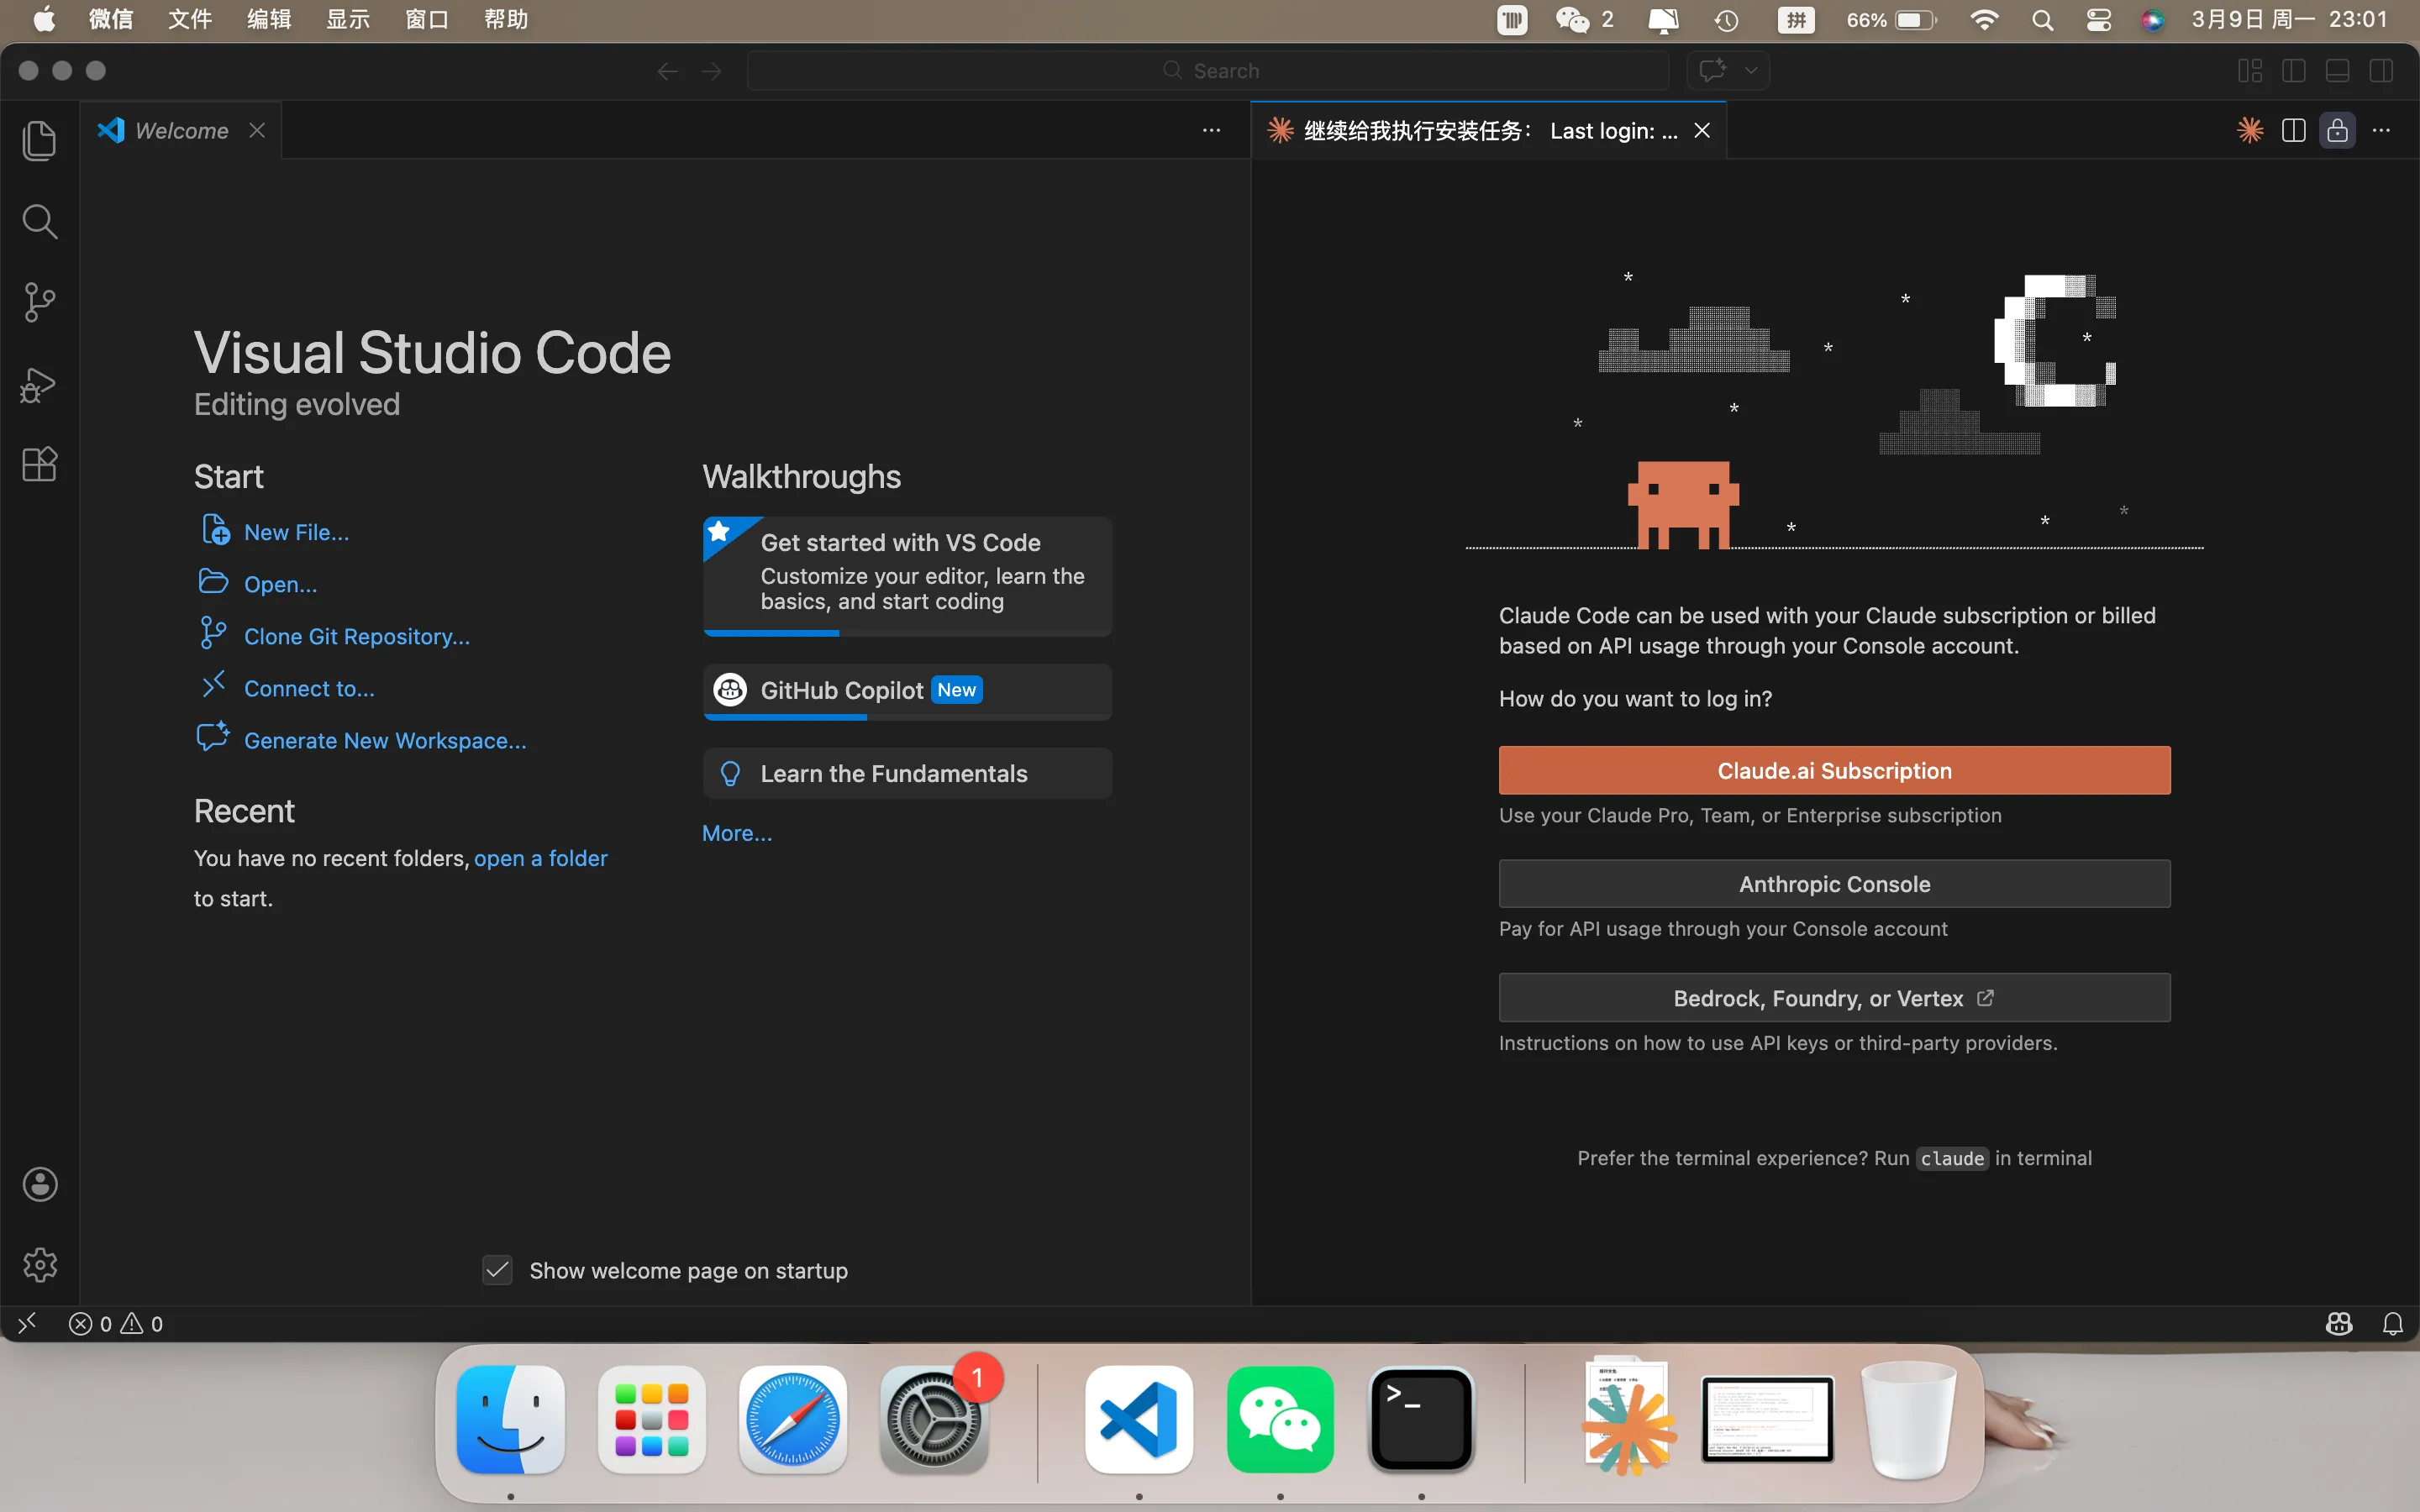Open more actions for Welcome editor group
This screenshot has height=1512, width=2420.
point(1211,130)
